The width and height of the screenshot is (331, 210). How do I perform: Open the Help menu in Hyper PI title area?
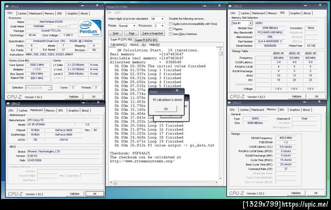click(x=118, y=13)
